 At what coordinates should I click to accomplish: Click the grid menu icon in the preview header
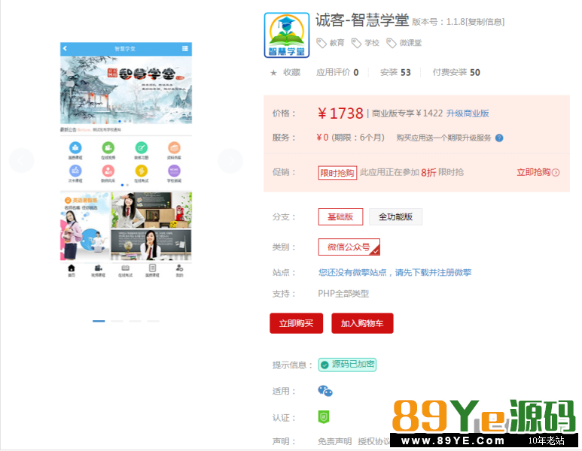[185, 49]
